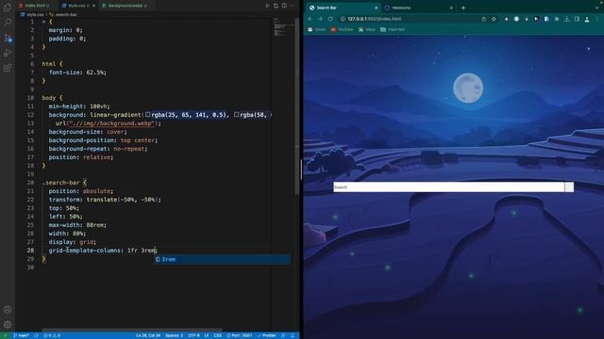The height and width of the screenshot is (339, 604).
Task: Accept the 3rem autocomplete suggestion
Action: pos(223,260)
